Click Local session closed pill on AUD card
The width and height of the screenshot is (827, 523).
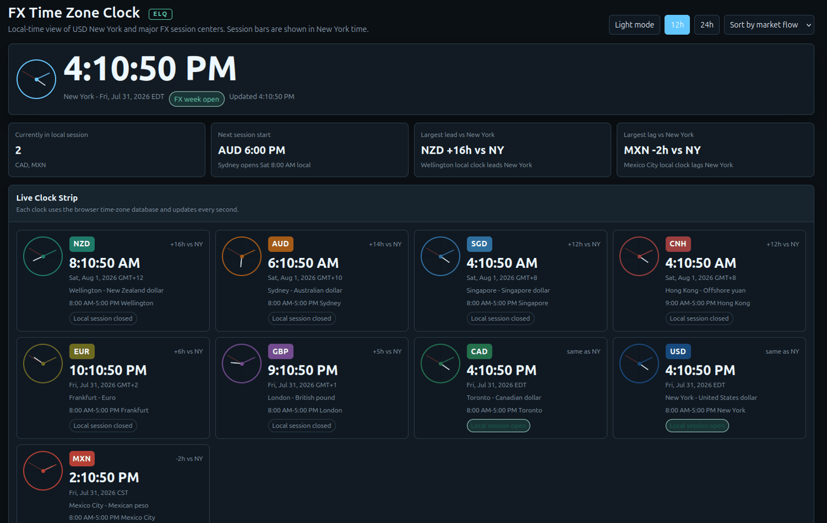302,319
